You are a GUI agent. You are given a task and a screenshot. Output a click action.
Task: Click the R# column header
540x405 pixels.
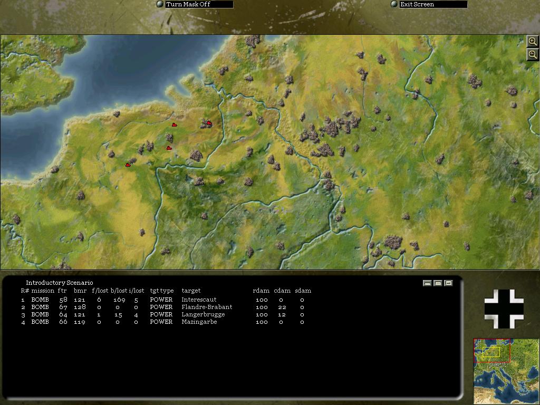tap(25, 291)
